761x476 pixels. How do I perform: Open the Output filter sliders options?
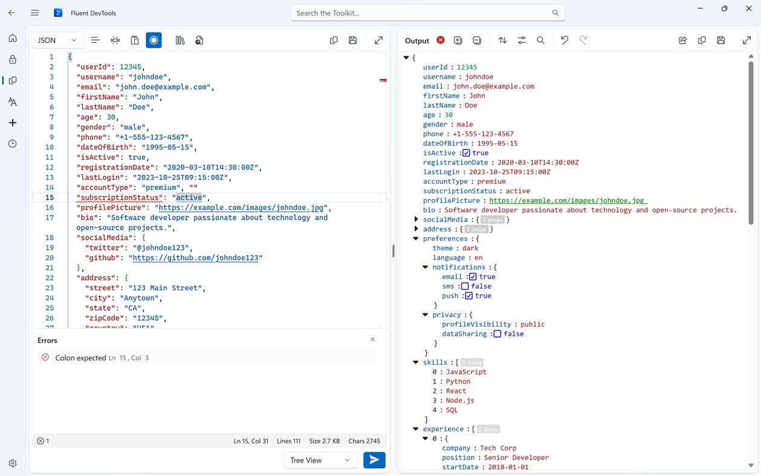[x=522, y=41]
